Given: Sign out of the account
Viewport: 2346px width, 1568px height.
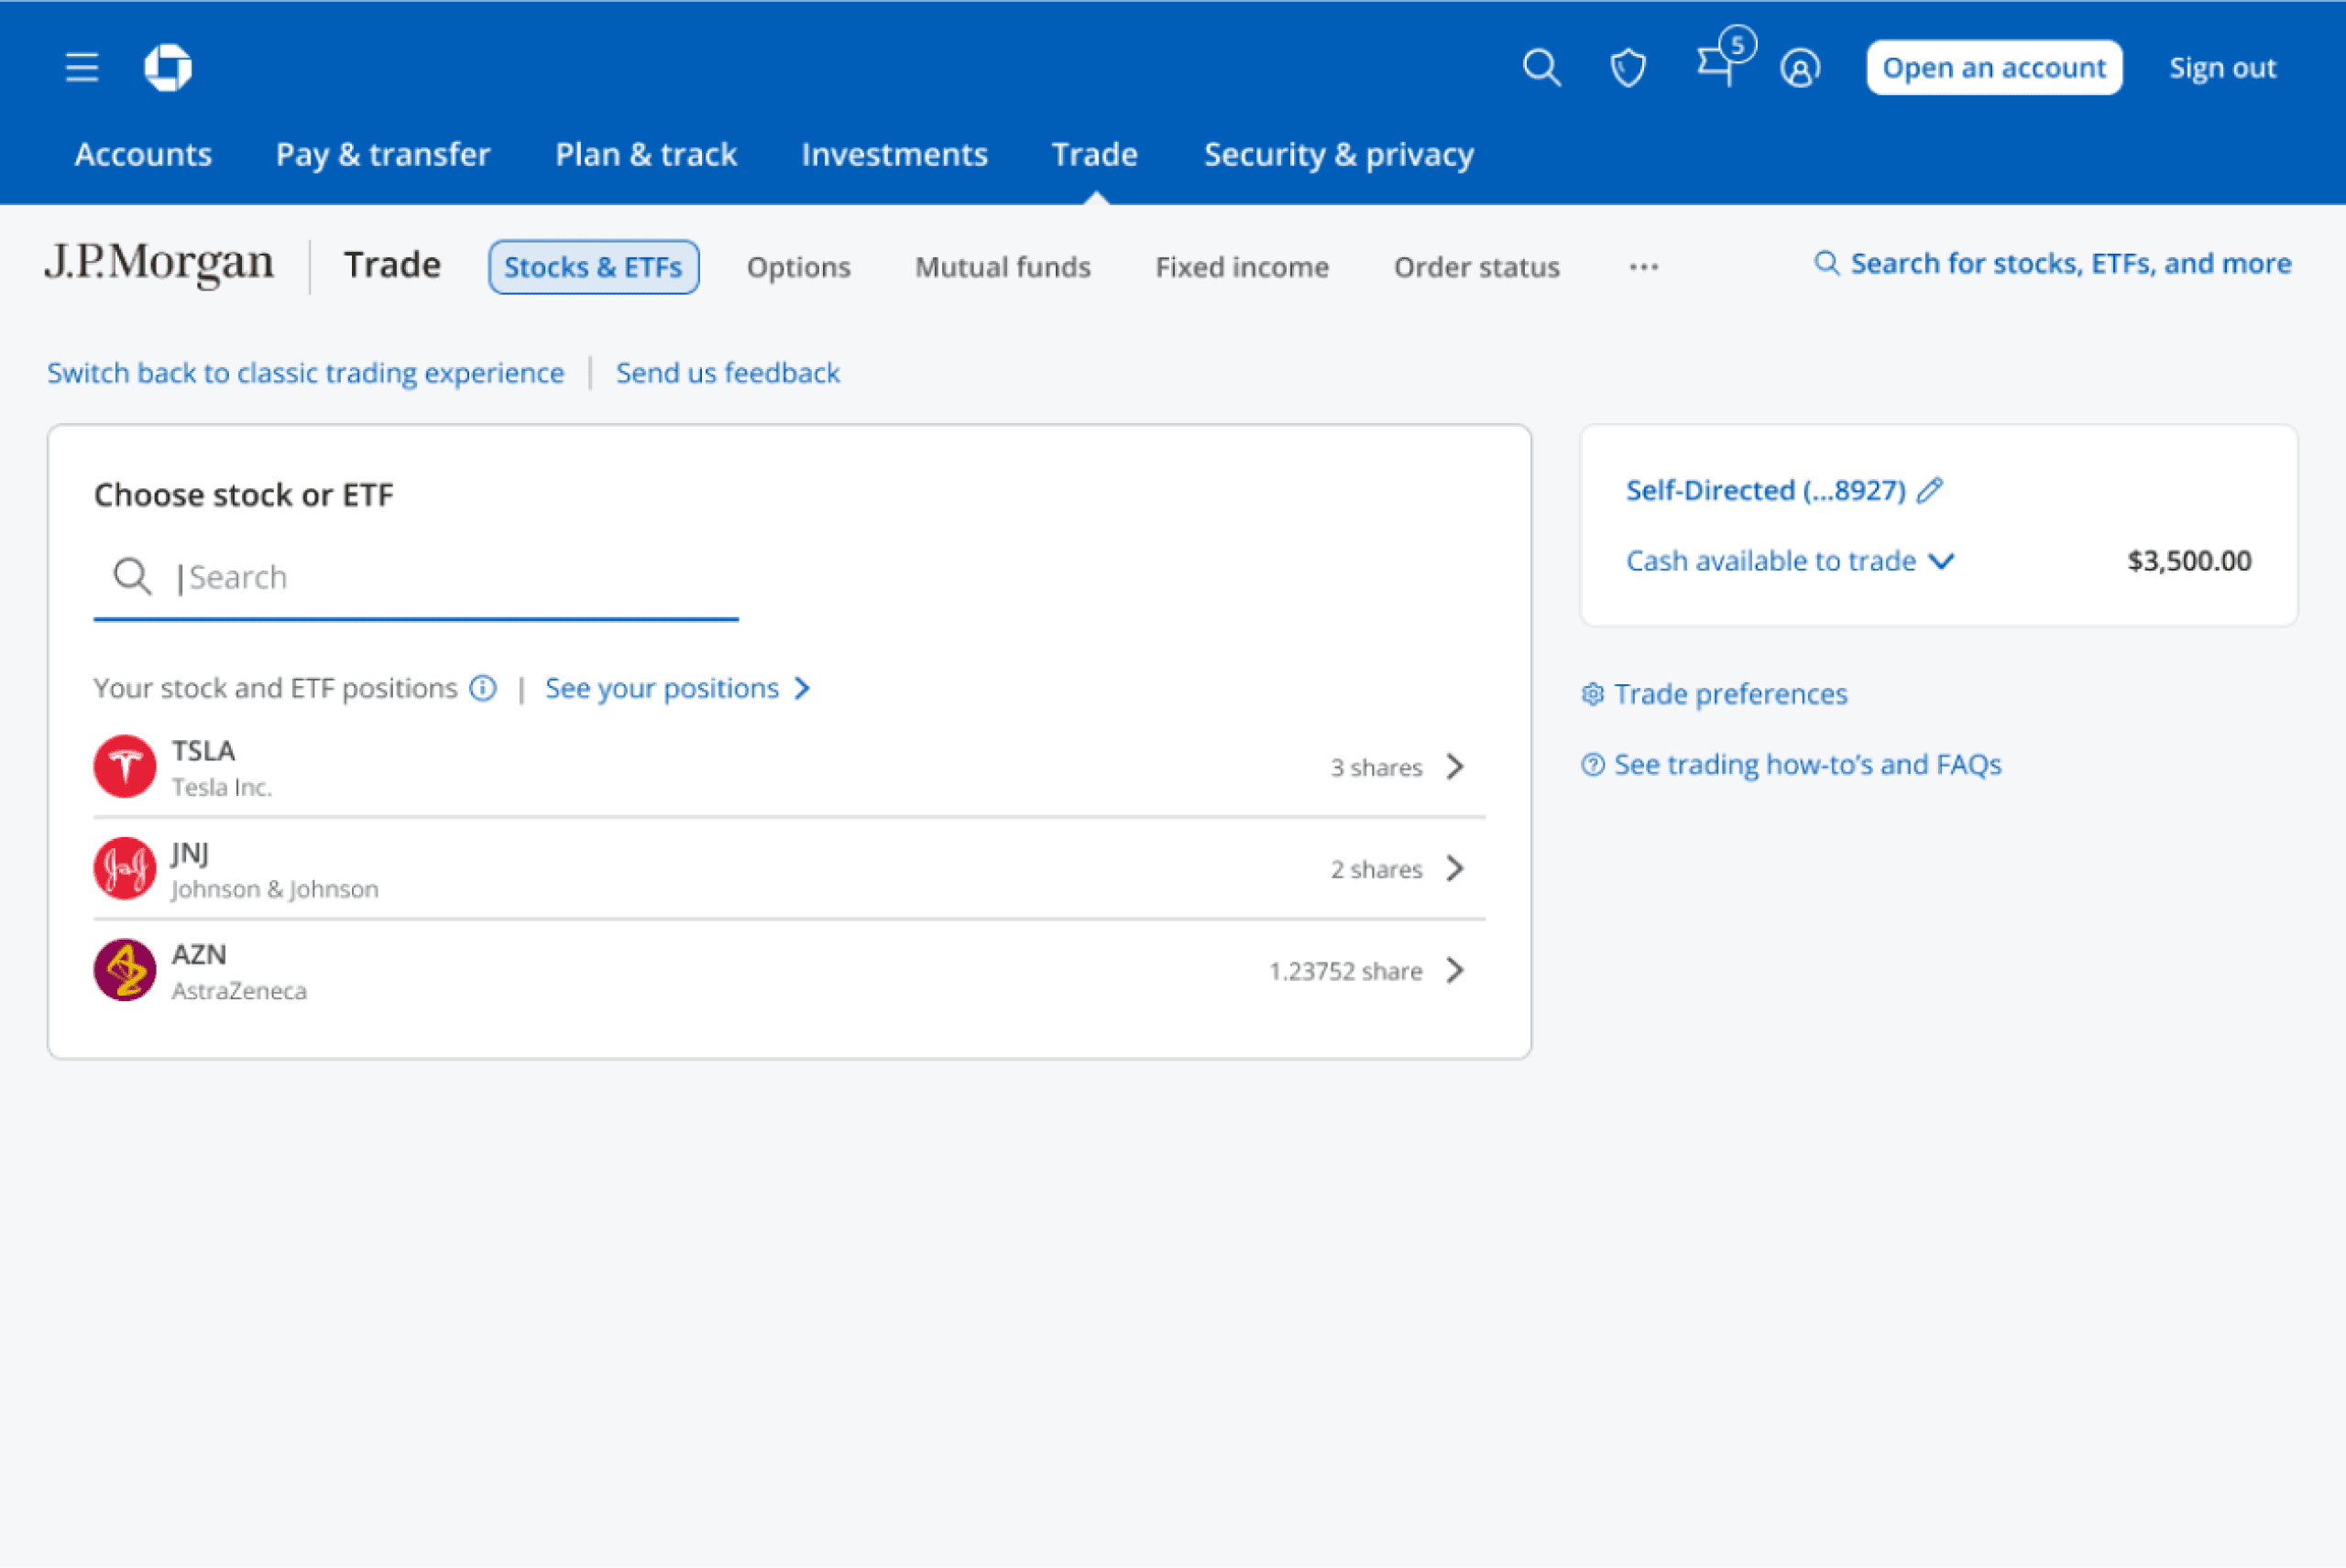Looking at the screenshot, I should [2222, 68].
